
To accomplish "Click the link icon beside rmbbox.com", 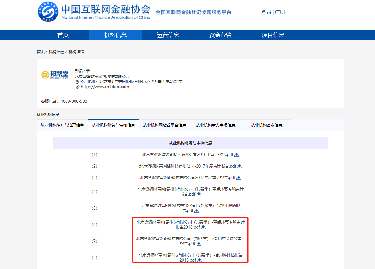I will tap(77, 87).
